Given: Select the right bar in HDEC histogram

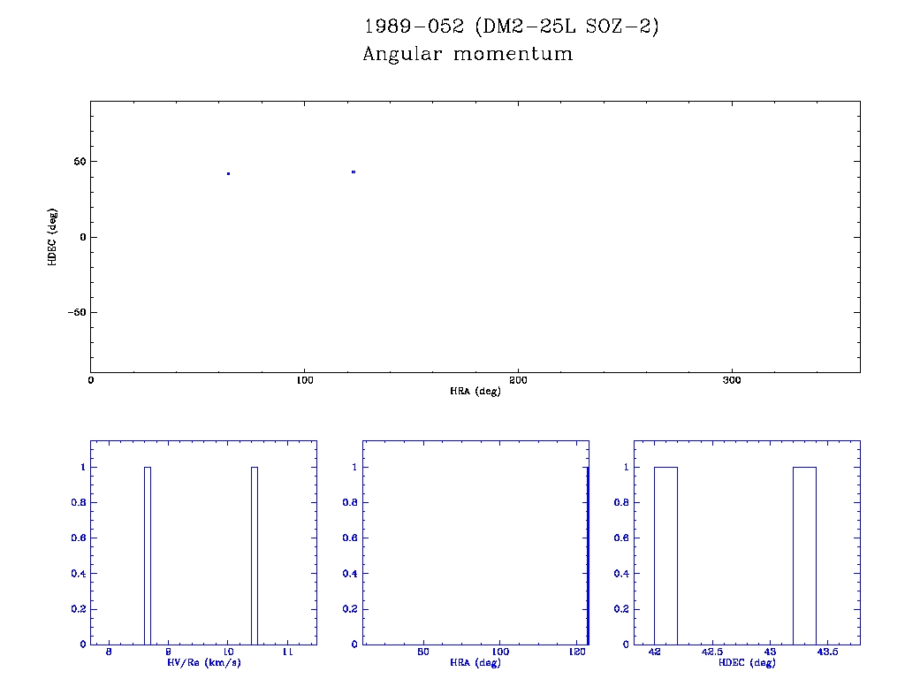Looking at the screenshot, I should coord(804,555).
